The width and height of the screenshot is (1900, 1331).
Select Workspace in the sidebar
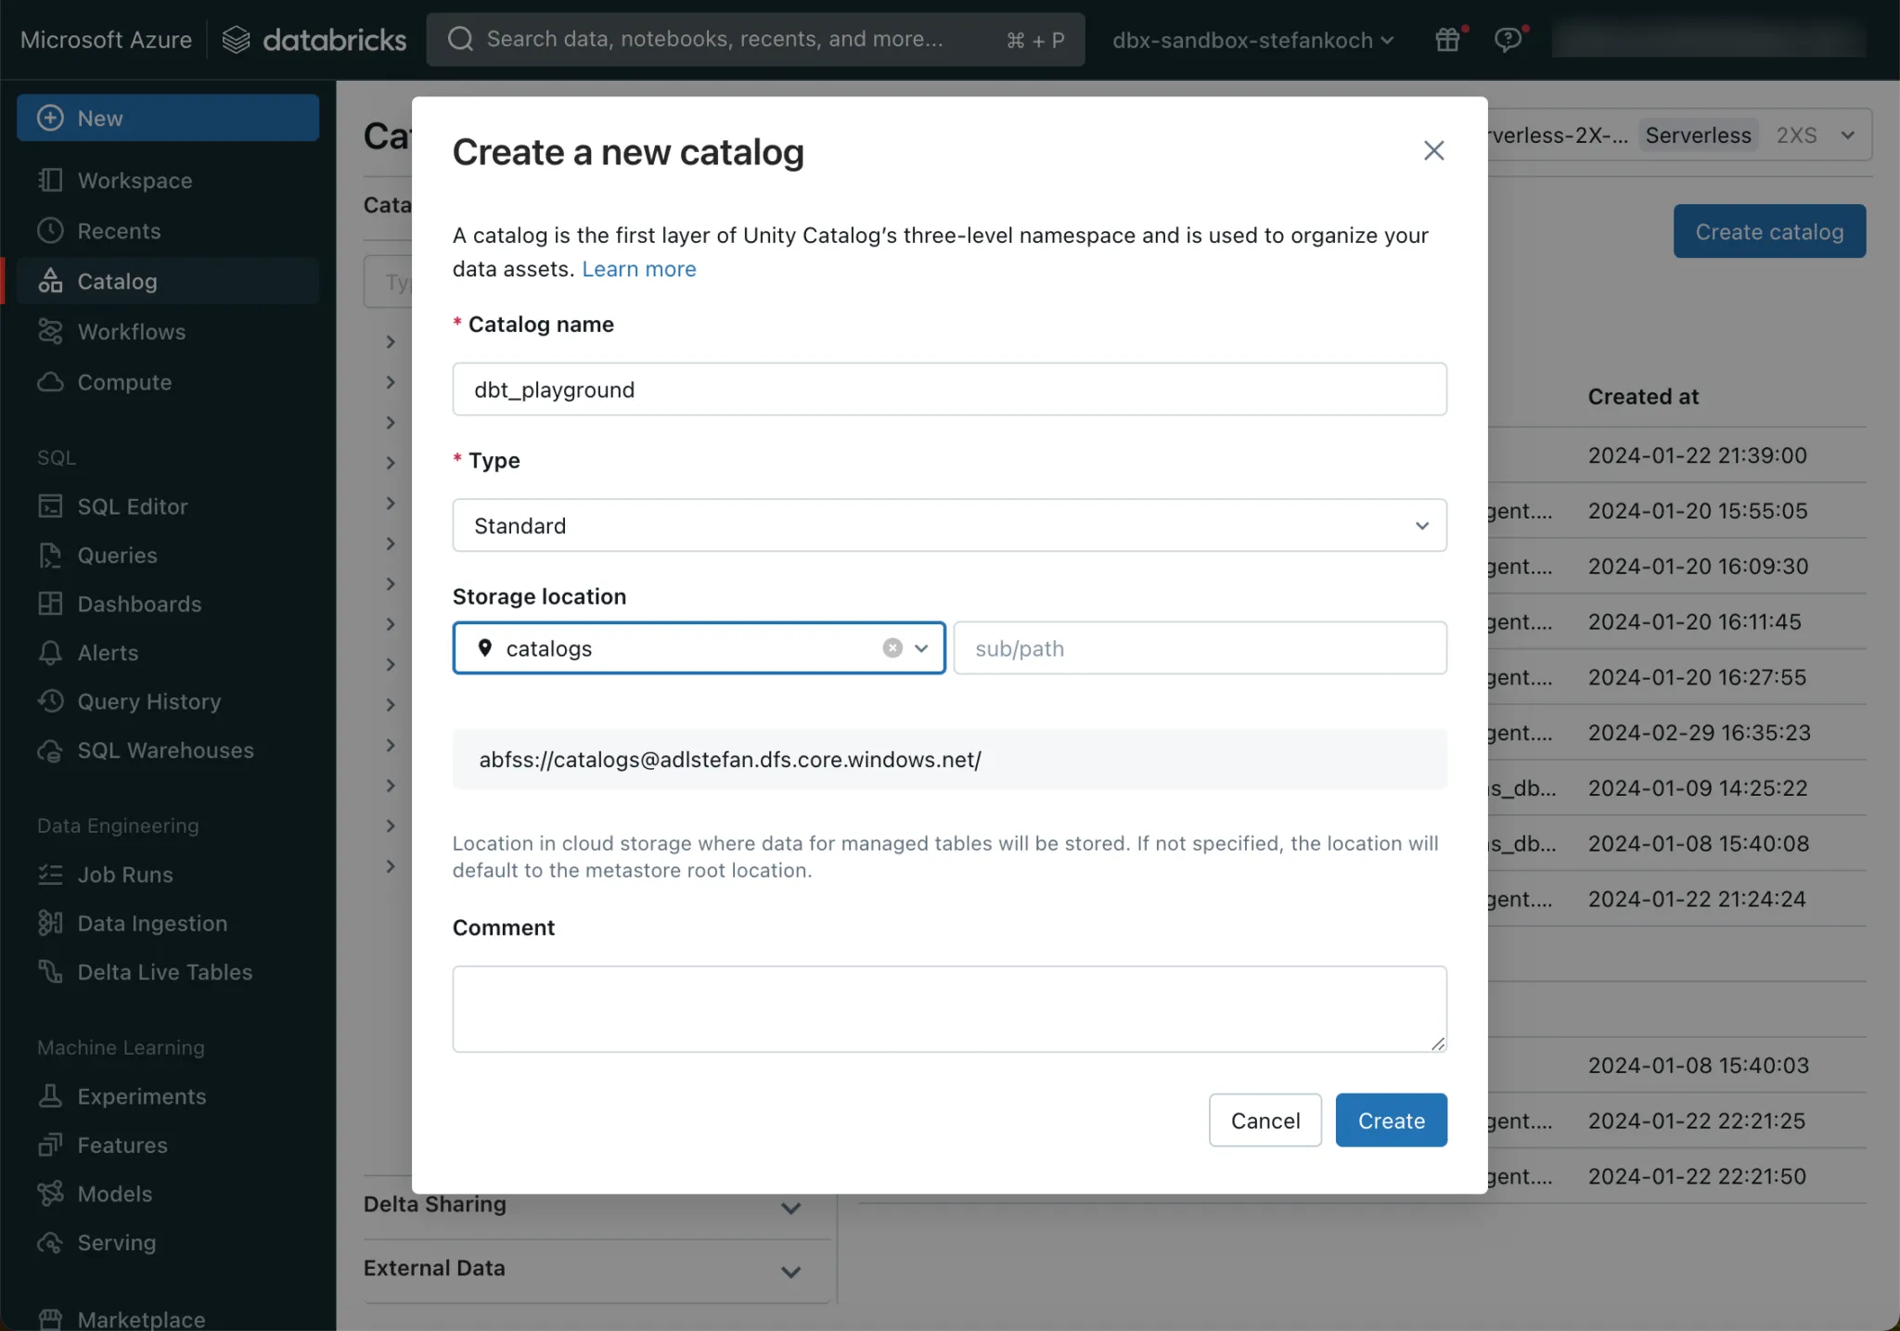tap(135, 181)
